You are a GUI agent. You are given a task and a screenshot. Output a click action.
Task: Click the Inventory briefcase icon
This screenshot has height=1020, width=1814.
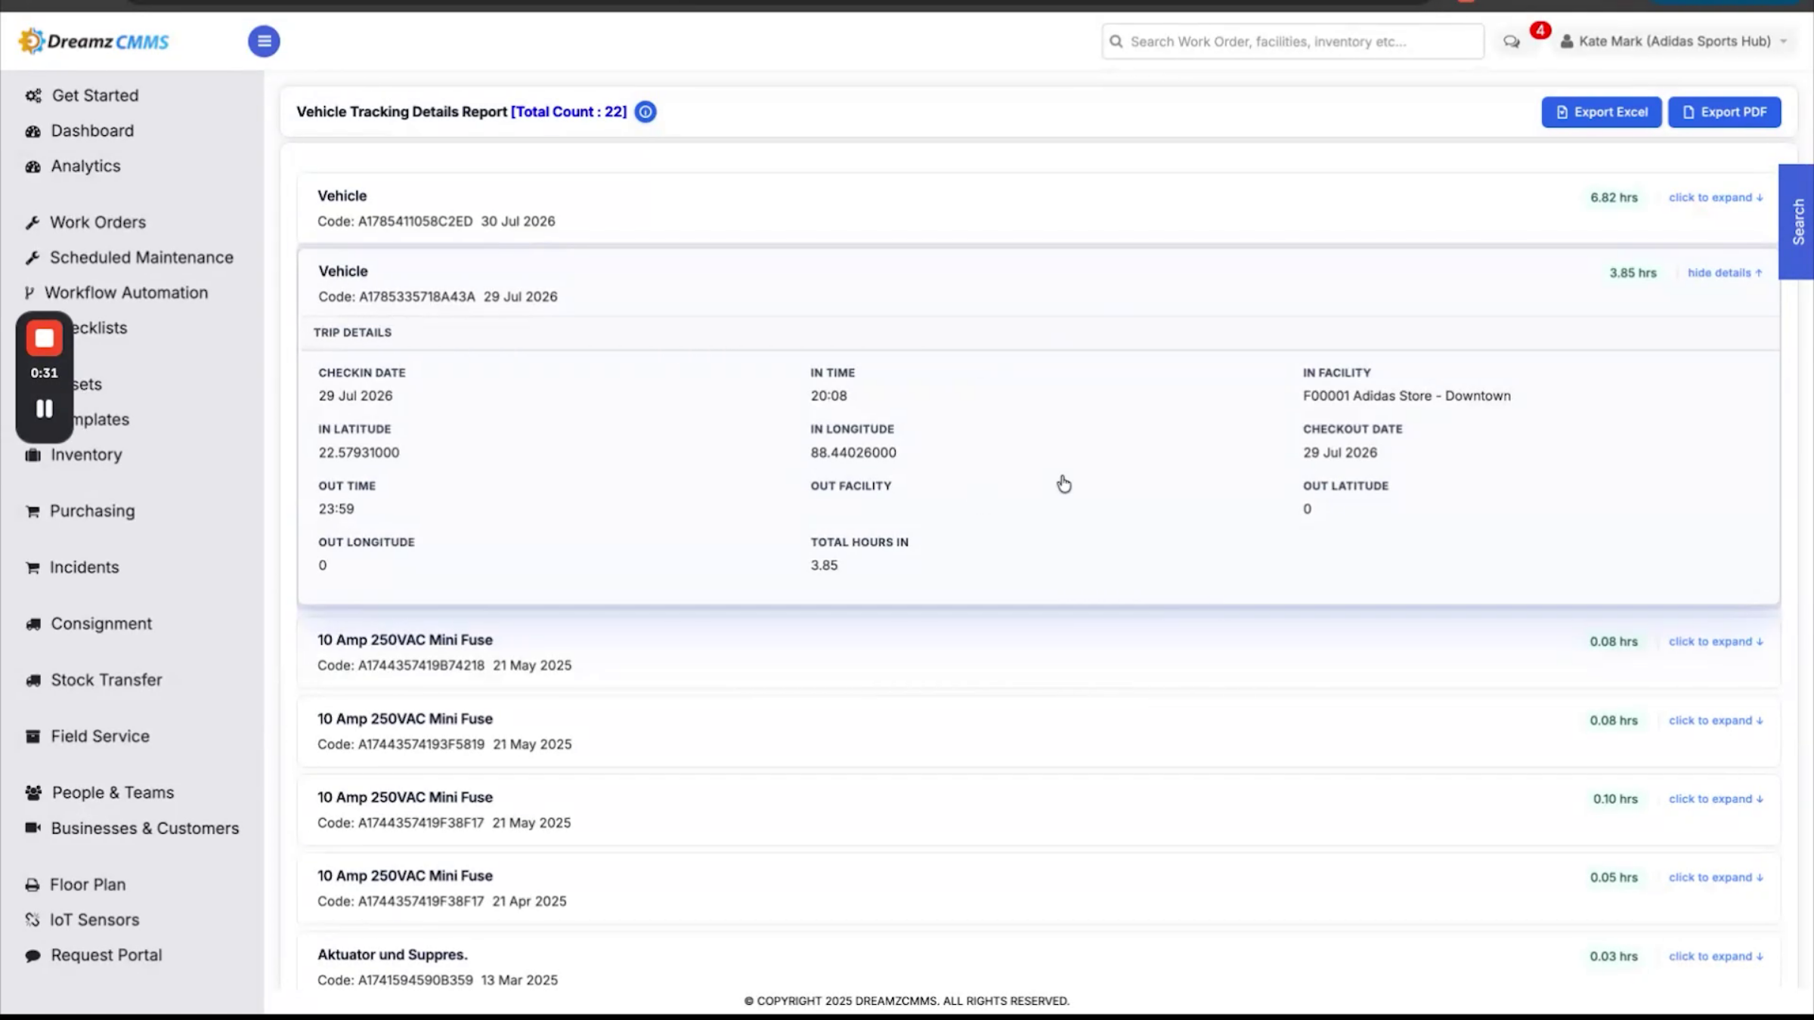point(33,455)
